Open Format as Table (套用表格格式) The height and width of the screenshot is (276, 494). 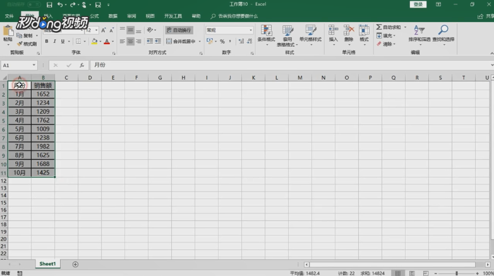tap(287, 35)
